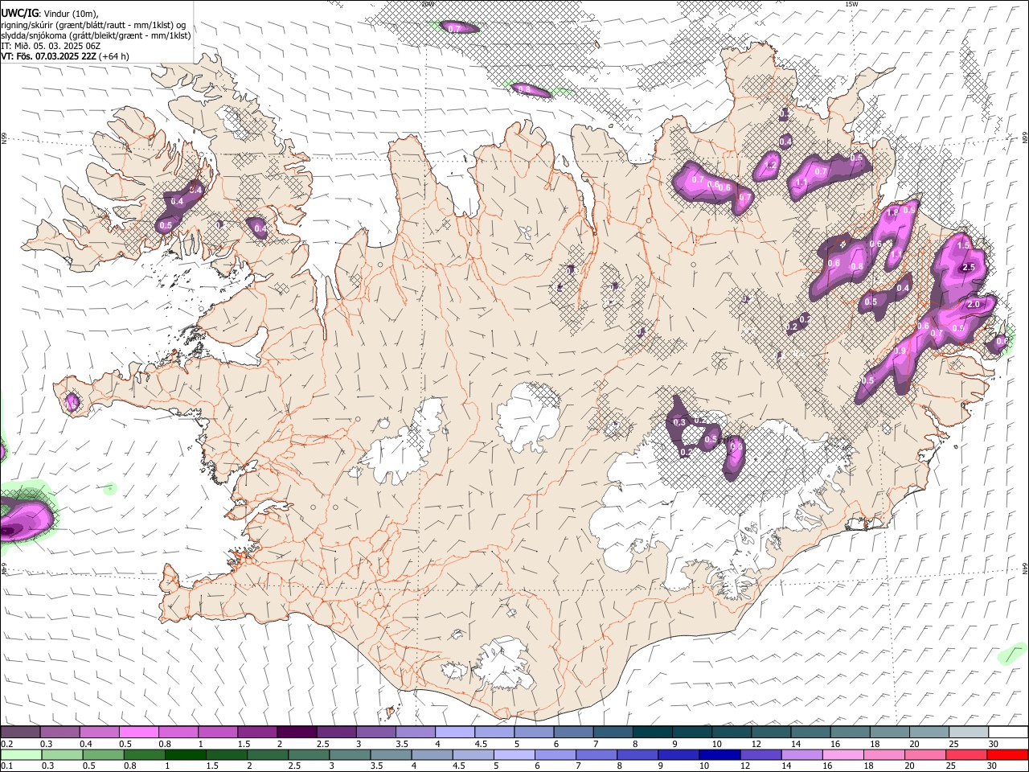Viewport: 1029px width, 772px height.
Task: Click the 1.8 precipitation value on the map
Action: pos(892,212)
